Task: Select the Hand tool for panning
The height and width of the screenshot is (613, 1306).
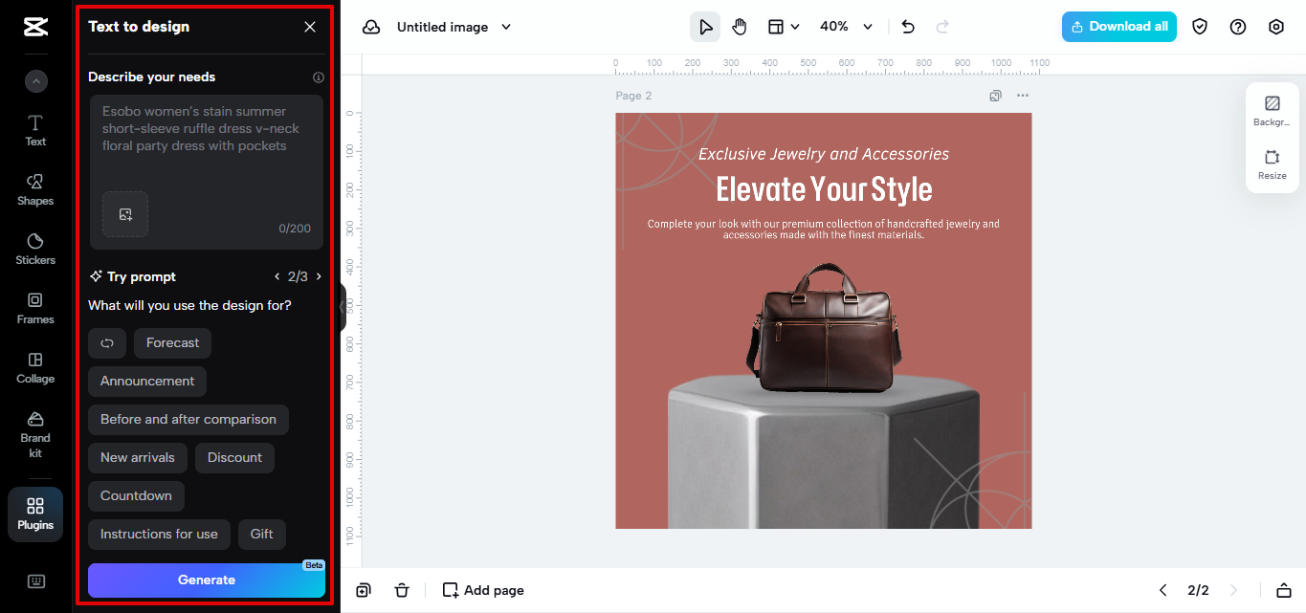Action: 739,26
